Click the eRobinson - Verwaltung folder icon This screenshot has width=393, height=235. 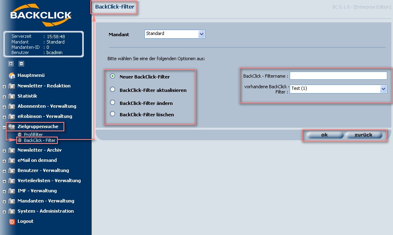pyautogui.click(x=12, y=117)
